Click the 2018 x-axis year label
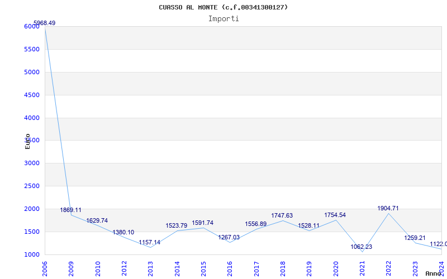Screen dimensions: 447x279 tap(283, 268)
